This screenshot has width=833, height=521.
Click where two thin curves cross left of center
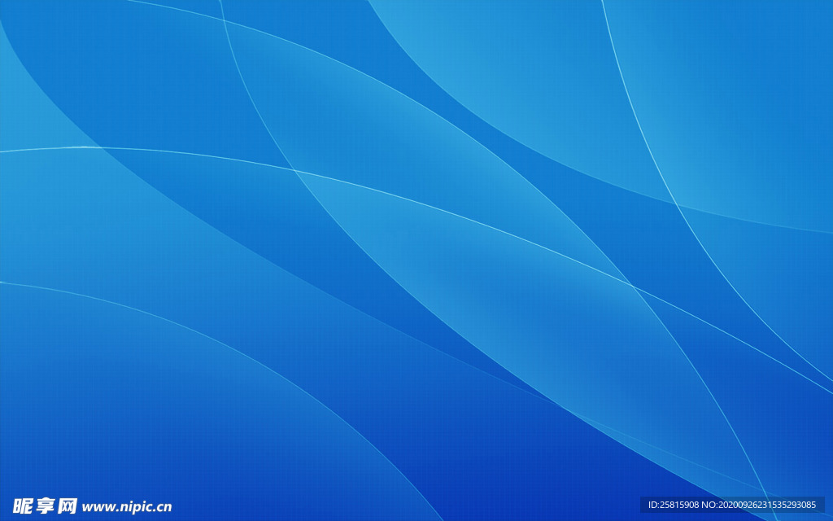tap(294, 170)
